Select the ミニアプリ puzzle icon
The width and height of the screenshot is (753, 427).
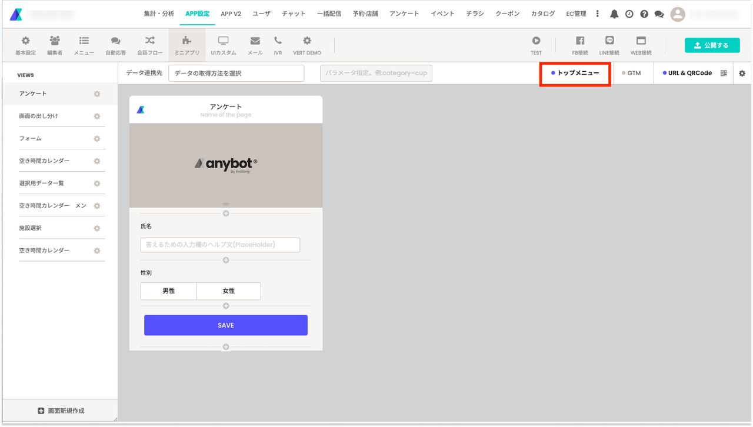(187, 41)
